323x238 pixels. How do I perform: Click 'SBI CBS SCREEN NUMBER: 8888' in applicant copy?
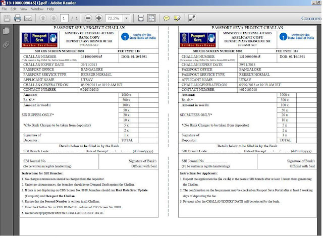pos(218,51)
